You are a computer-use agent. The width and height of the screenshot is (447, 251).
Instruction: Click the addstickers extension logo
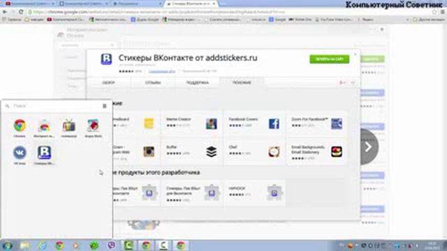tap(106, 59)
